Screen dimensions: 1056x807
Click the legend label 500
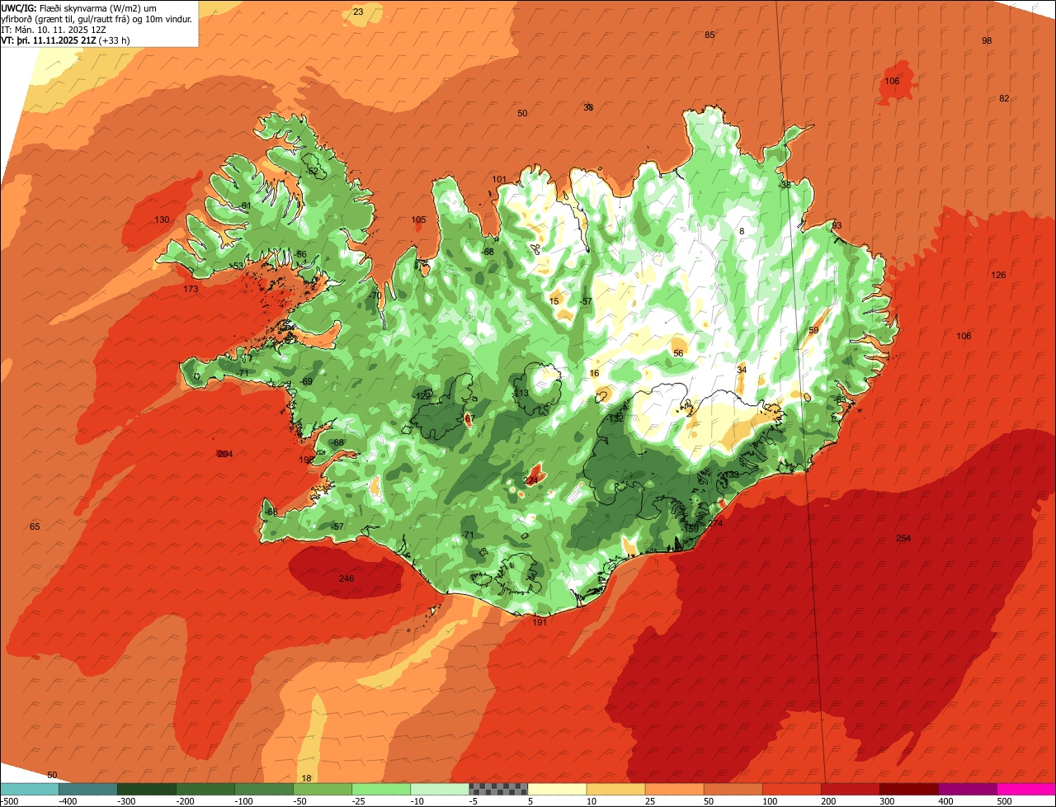(x=1004, y=801)
